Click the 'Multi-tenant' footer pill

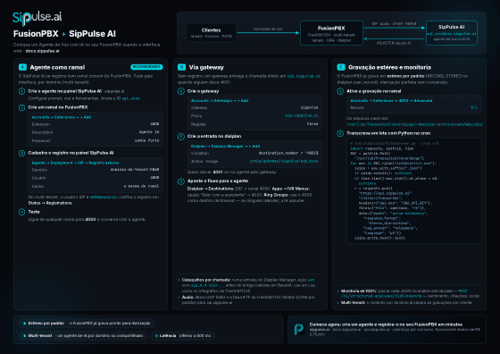83,336
